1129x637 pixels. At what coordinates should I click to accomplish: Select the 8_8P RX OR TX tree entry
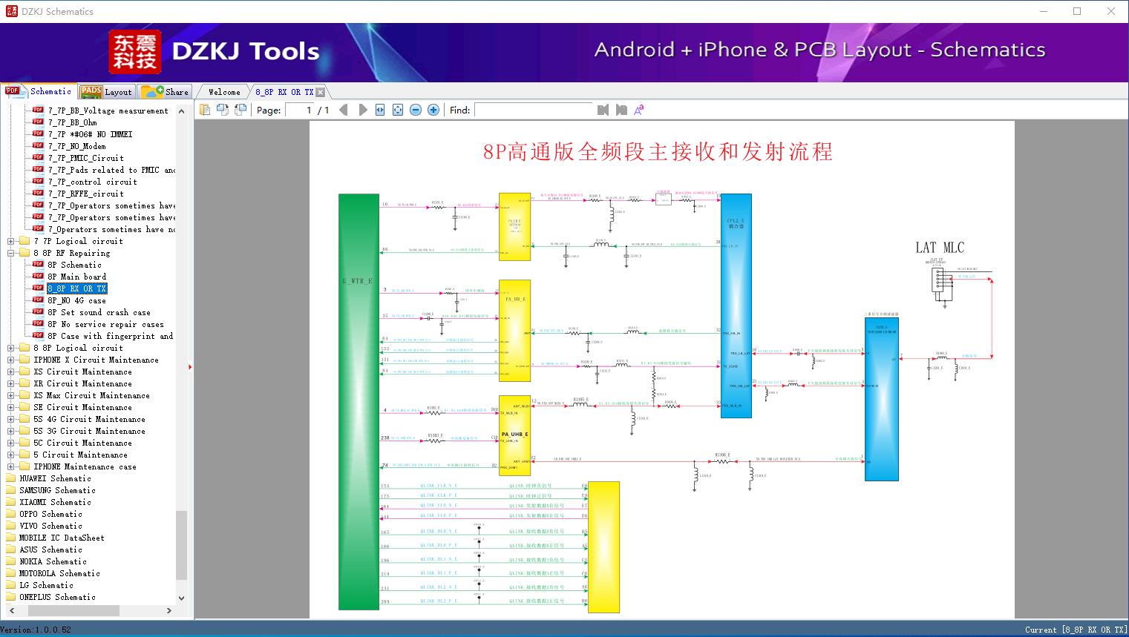(x=77, y=288)
